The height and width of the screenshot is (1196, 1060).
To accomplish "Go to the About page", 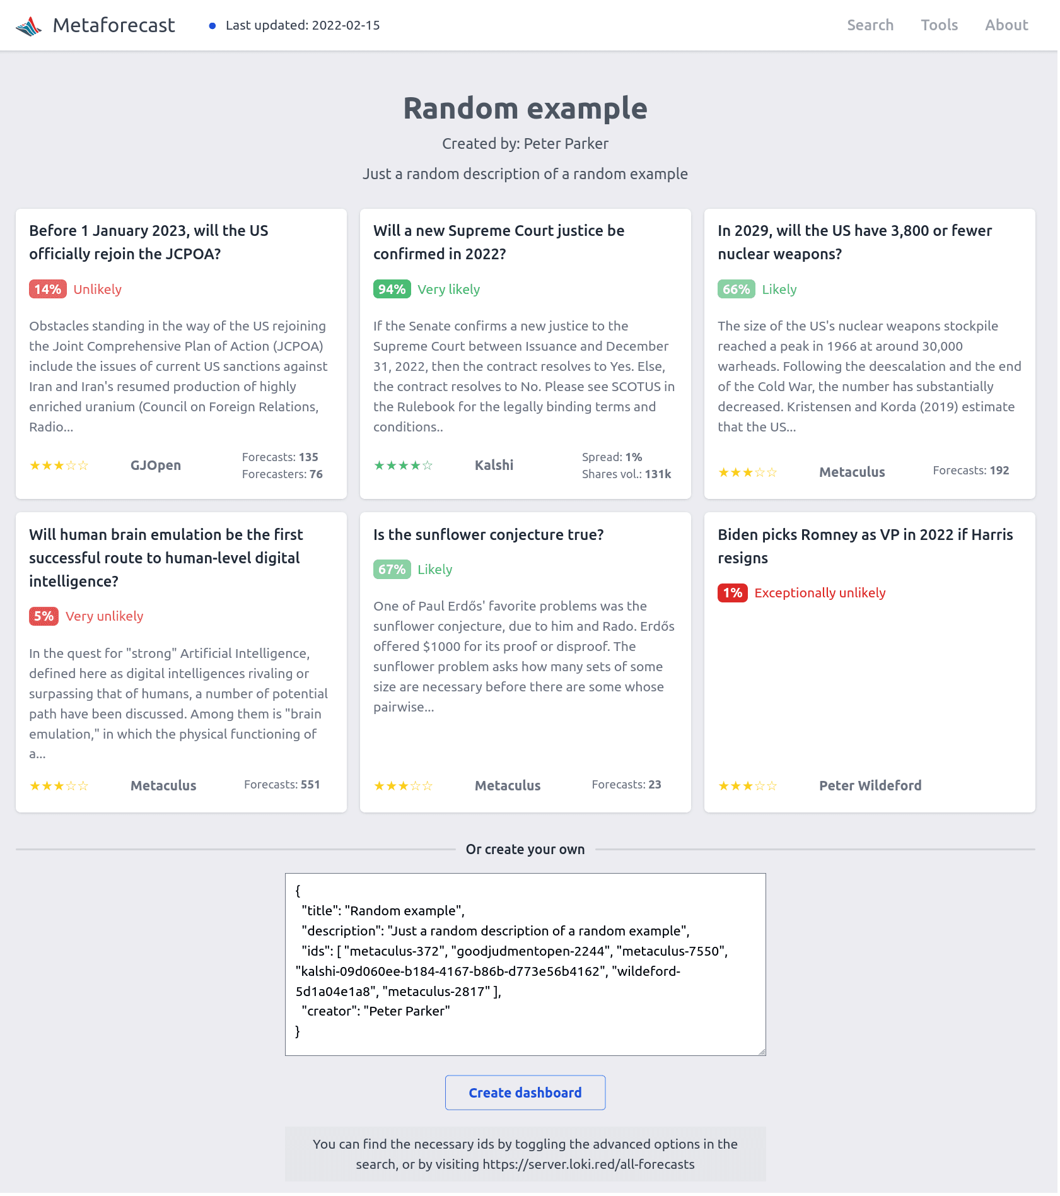I will [1006, 25].
